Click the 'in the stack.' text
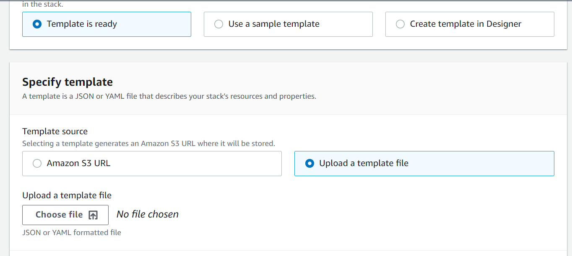The width and height of the screenshot is (572, 256). point(42,5)
